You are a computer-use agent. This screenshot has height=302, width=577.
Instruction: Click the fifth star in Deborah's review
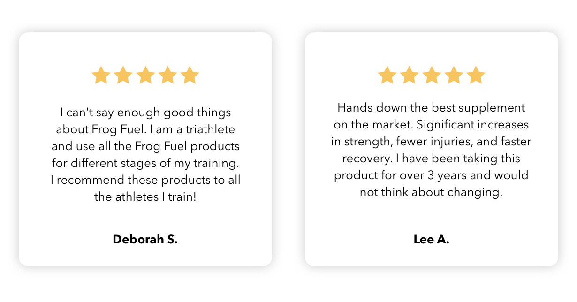[x=190, y=75]
